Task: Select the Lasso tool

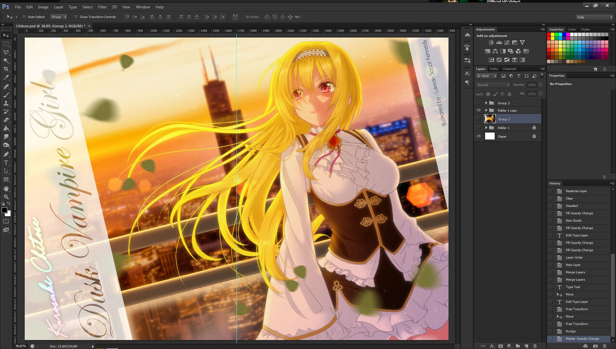Action: point(6,52)
